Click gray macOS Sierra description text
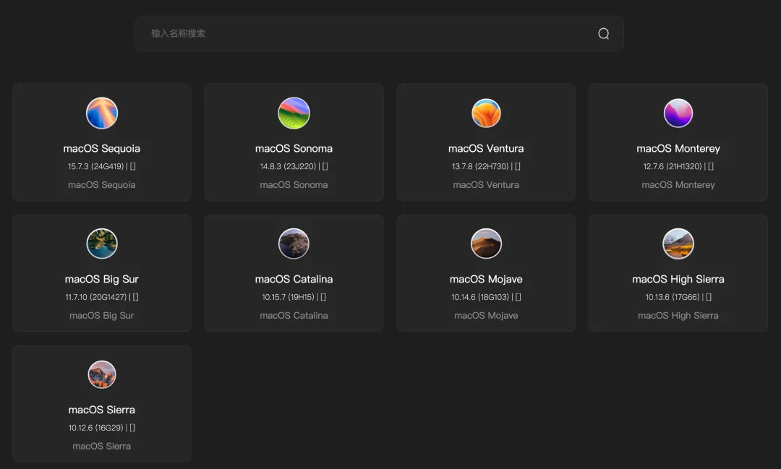The width and height of the screenshot is (781, 469). [102, 446]
